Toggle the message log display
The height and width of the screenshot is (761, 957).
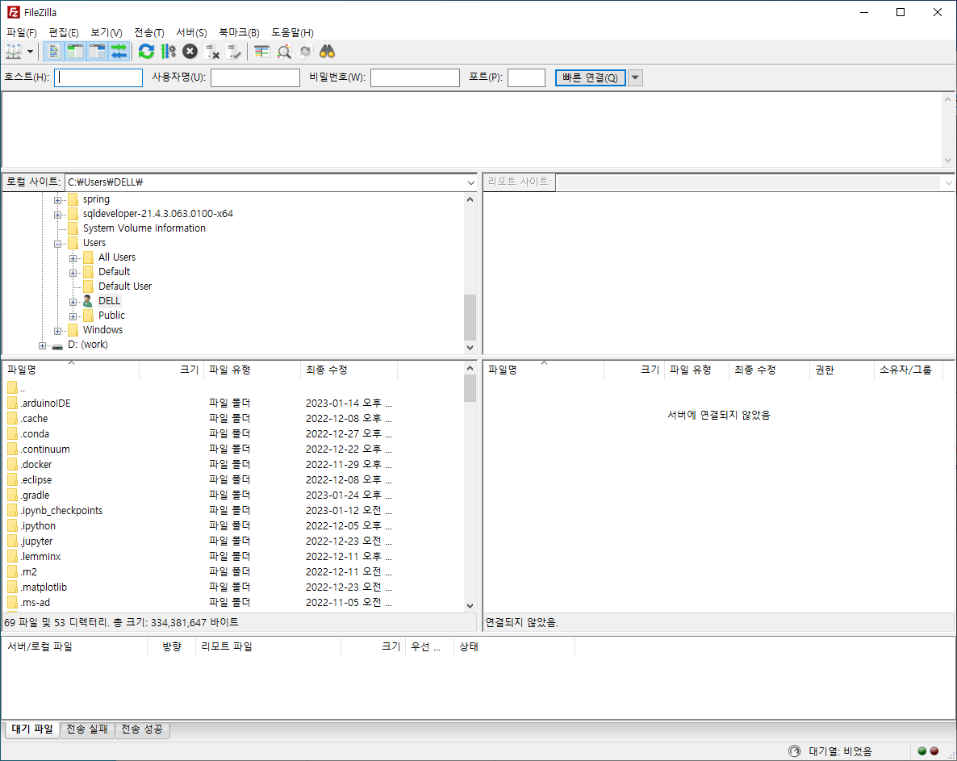tap(54, 52)
